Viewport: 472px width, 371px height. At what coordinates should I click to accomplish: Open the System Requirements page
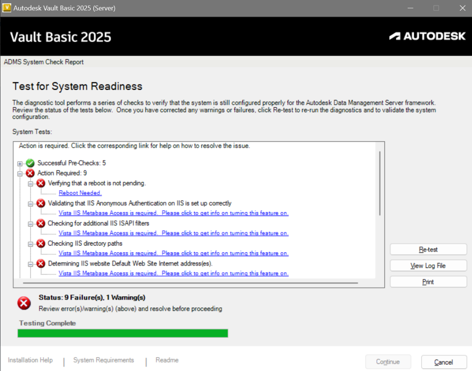104,360
